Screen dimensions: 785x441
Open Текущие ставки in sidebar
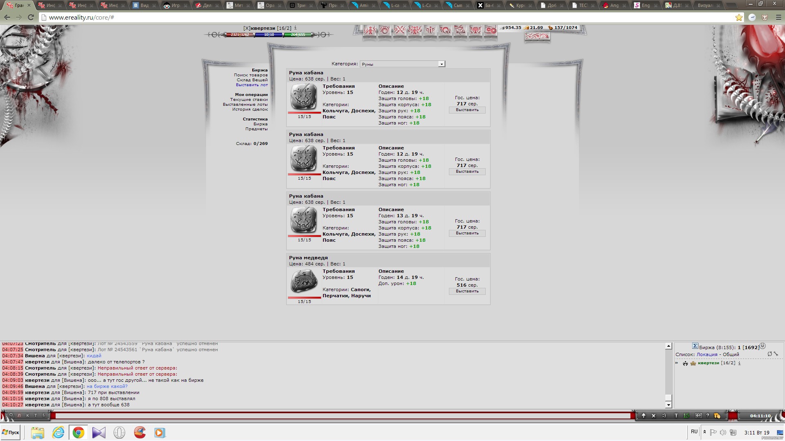(x=249, y=100)
